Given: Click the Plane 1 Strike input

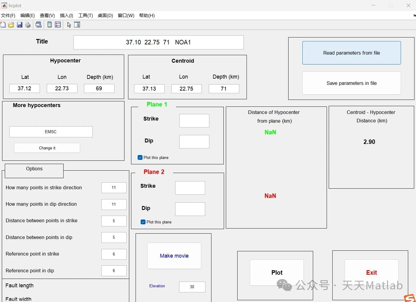Looking at the screenshot, I should [194, 121].
